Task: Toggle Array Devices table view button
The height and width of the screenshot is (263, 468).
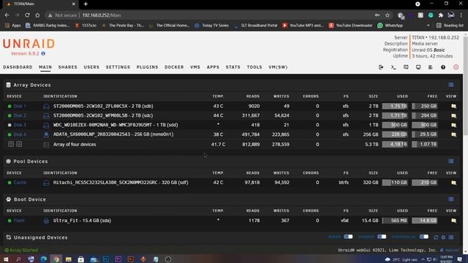Action: tap(451, 85)
